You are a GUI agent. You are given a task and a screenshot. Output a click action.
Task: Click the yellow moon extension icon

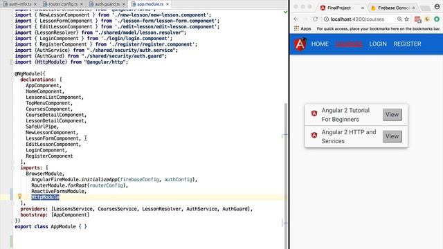coord(427,19)
